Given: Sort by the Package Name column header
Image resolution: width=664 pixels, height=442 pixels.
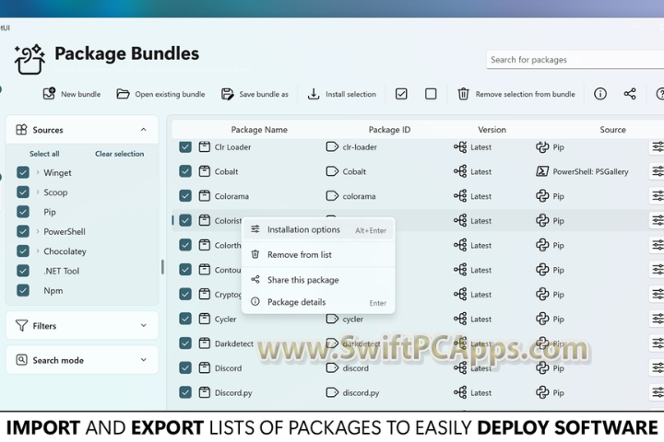Looking at the screenshot, I should point(259,130).
